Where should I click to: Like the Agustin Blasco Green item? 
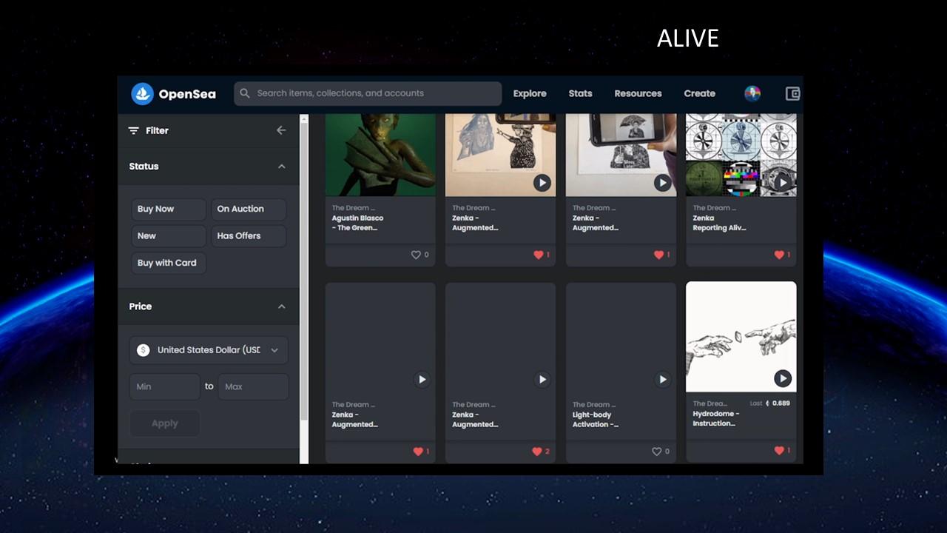click(416, 255)
